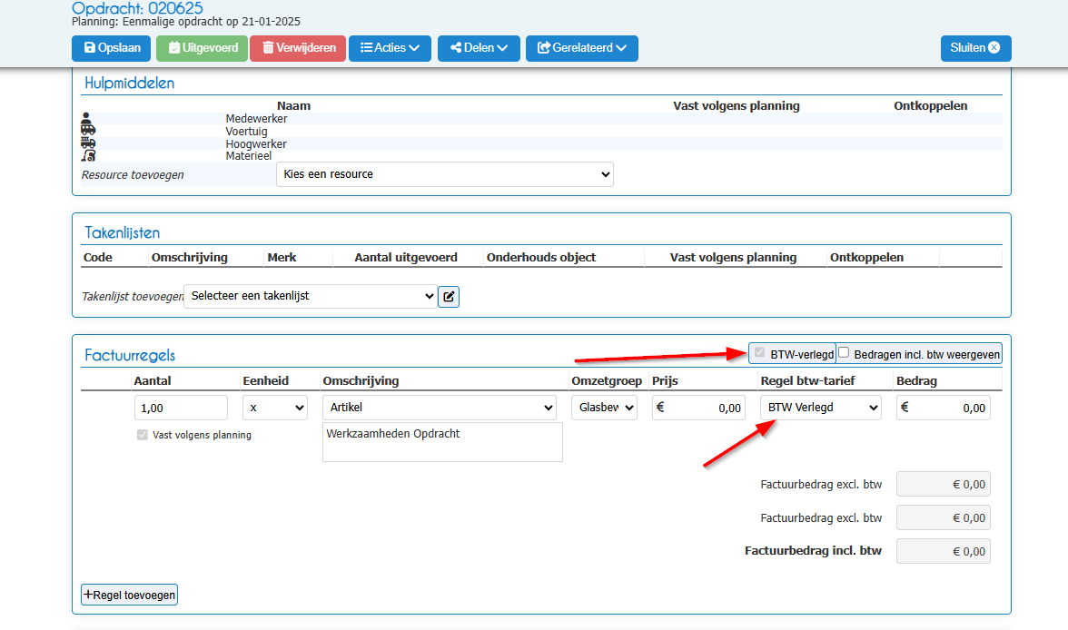
Task: Click the Materieel resource row
Action: (541, 156)
